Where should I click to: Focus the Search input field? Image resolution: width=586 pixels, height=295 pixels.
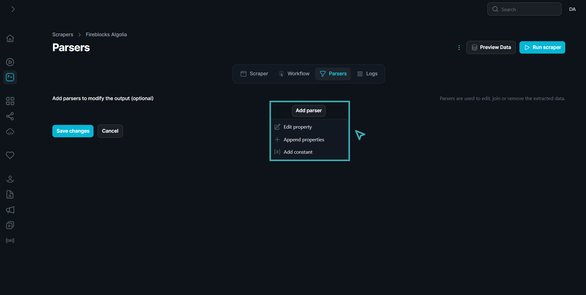524,9
